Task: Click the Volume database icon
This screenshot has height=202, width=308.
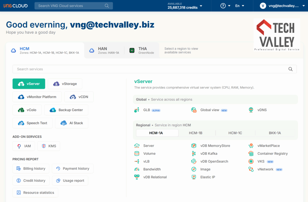Action: click(137, 154)
